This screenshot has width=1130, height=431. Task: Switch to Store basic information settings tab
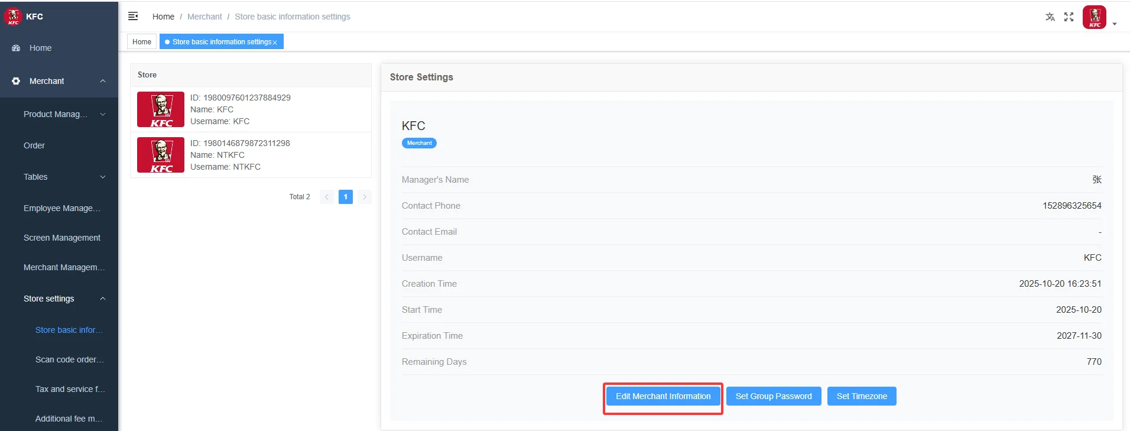(222, 41)
